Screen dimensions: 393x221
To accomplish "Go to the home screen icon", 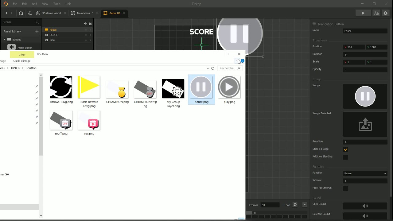I will (x=21, y=13).
